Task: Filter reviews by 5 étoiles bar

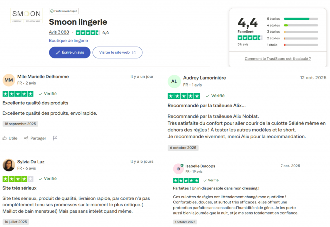Action: click(x=301, y=19)
